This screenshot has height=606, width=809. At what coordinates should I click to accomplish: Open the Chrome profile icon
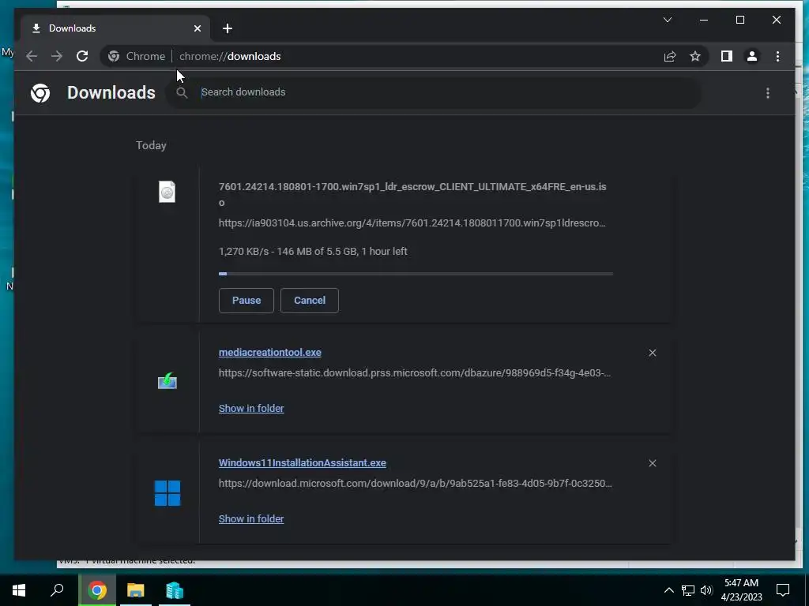pos(752,56)
